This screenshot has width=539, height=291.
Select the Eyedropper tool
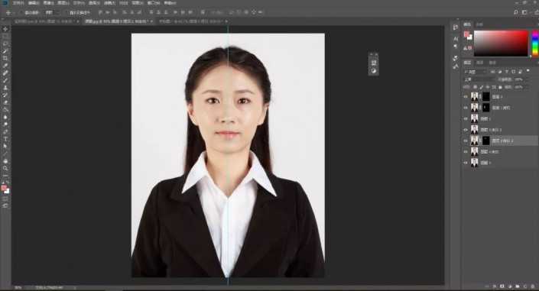click(5, 66)
